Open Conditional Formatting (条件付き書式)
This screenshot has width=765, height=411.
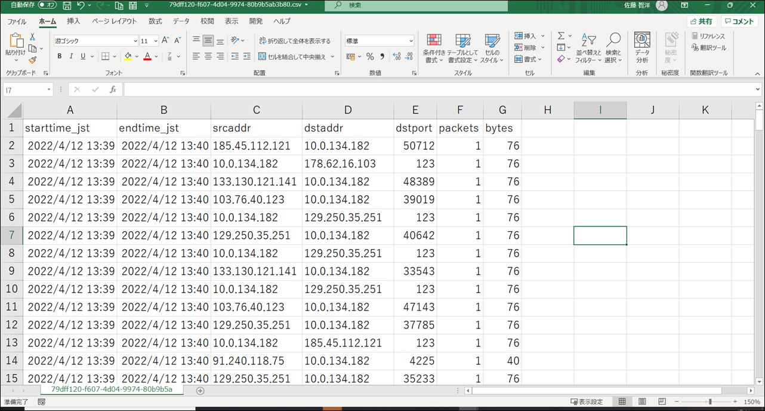coord(434,48)
